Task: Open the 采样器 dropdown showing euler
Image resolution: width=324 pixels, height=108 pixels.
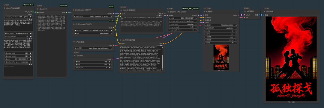Action: pyautogui.click(x=221, y=37)
